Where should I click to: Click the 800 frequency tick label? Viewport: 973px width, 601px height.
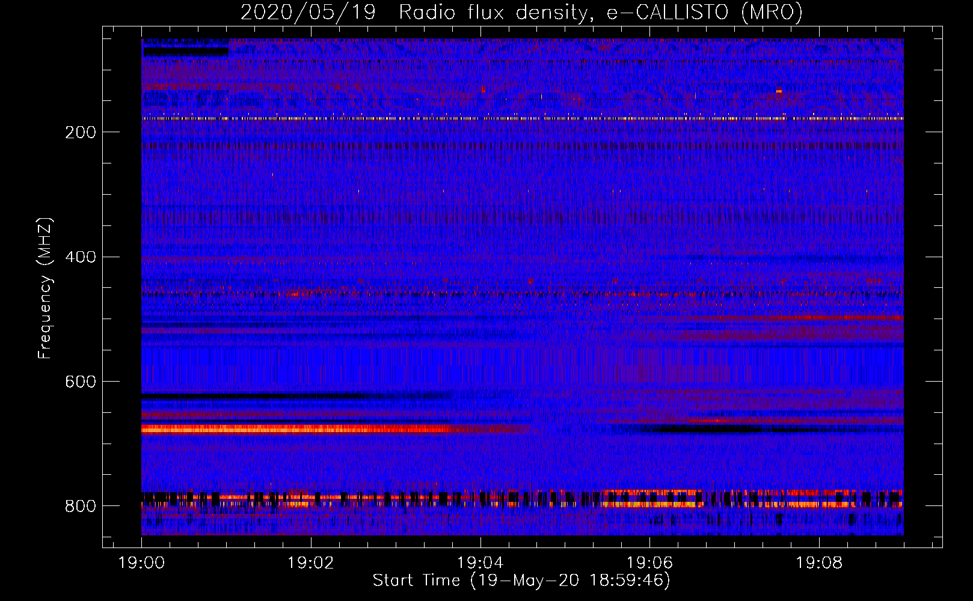click(x=81, y=506)
